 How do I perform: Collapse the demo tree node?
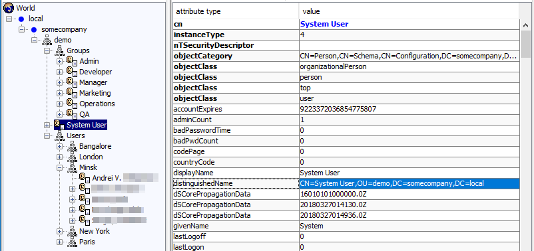(x=34, y=40)
